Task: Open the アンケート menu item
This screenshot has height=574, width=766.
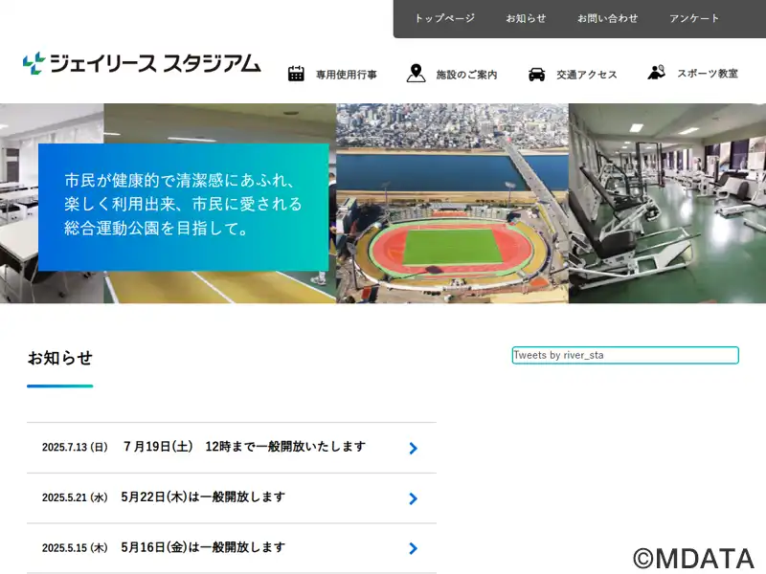Action: coord(694,18)
